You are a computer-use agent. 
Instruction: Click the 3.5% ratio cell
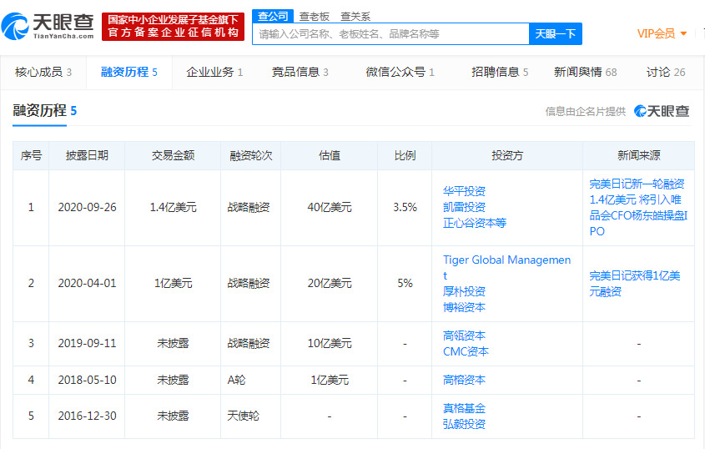(x=405, y=208)
